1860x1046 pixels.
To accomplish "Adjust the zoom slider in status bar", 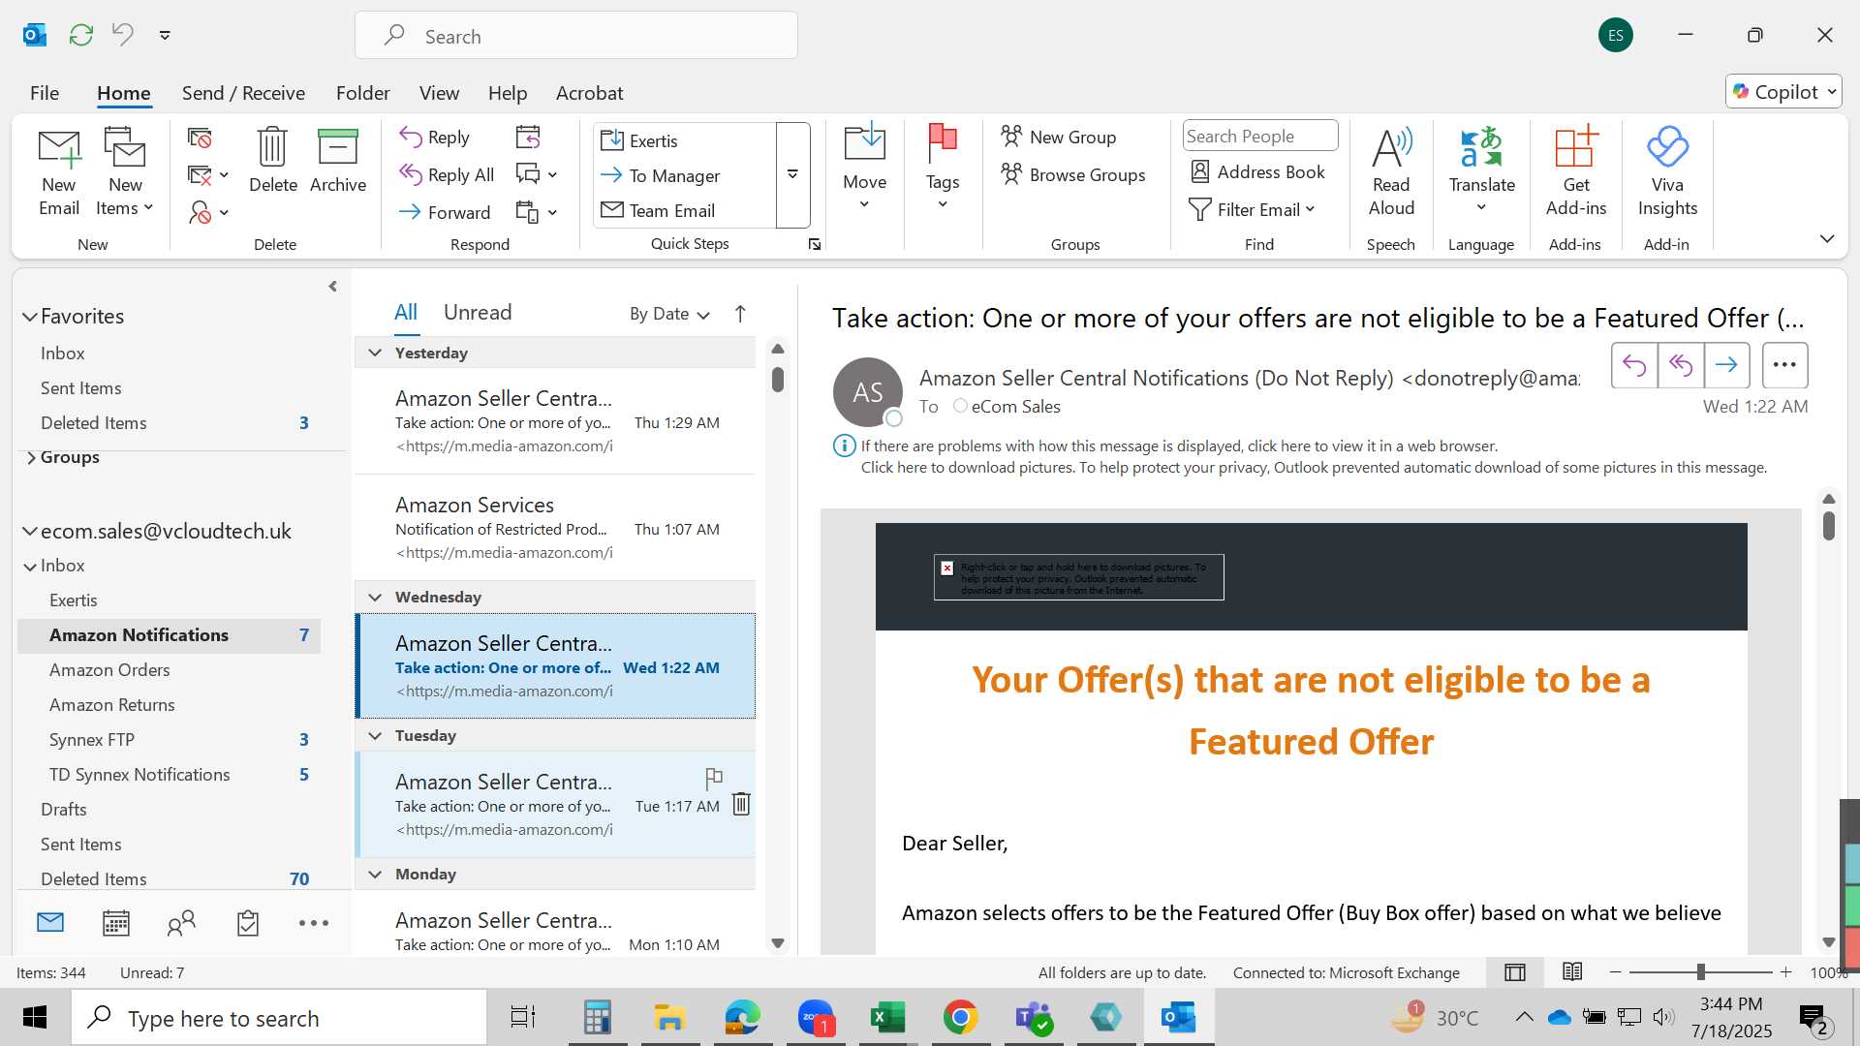I will 1700,971.
